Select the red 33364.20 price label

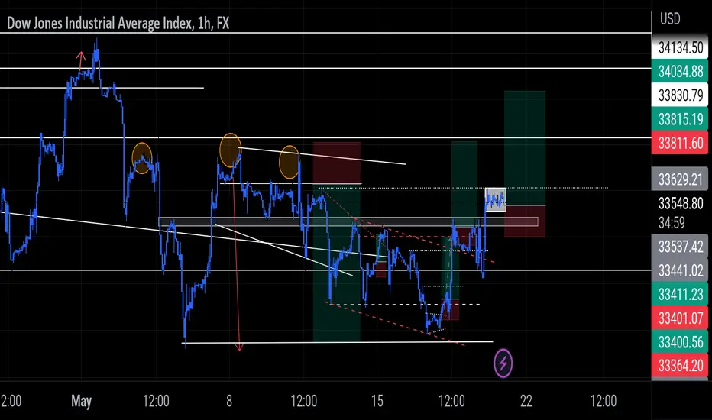tap(680, 365)
